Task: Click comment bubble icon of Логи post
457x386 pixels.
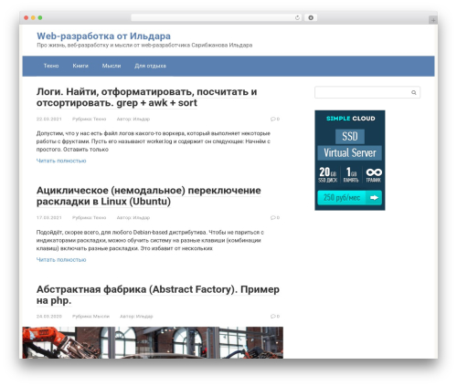Action: [x=273, y=119]
